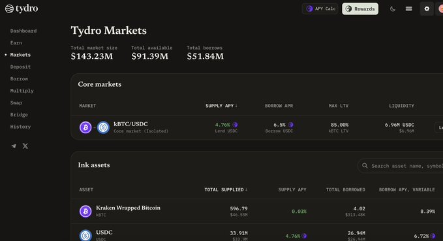Click Borrow APY, Variable header
The width and height of the screenshot is (443, 241).
pyautogui.click(x=407, y=189)
